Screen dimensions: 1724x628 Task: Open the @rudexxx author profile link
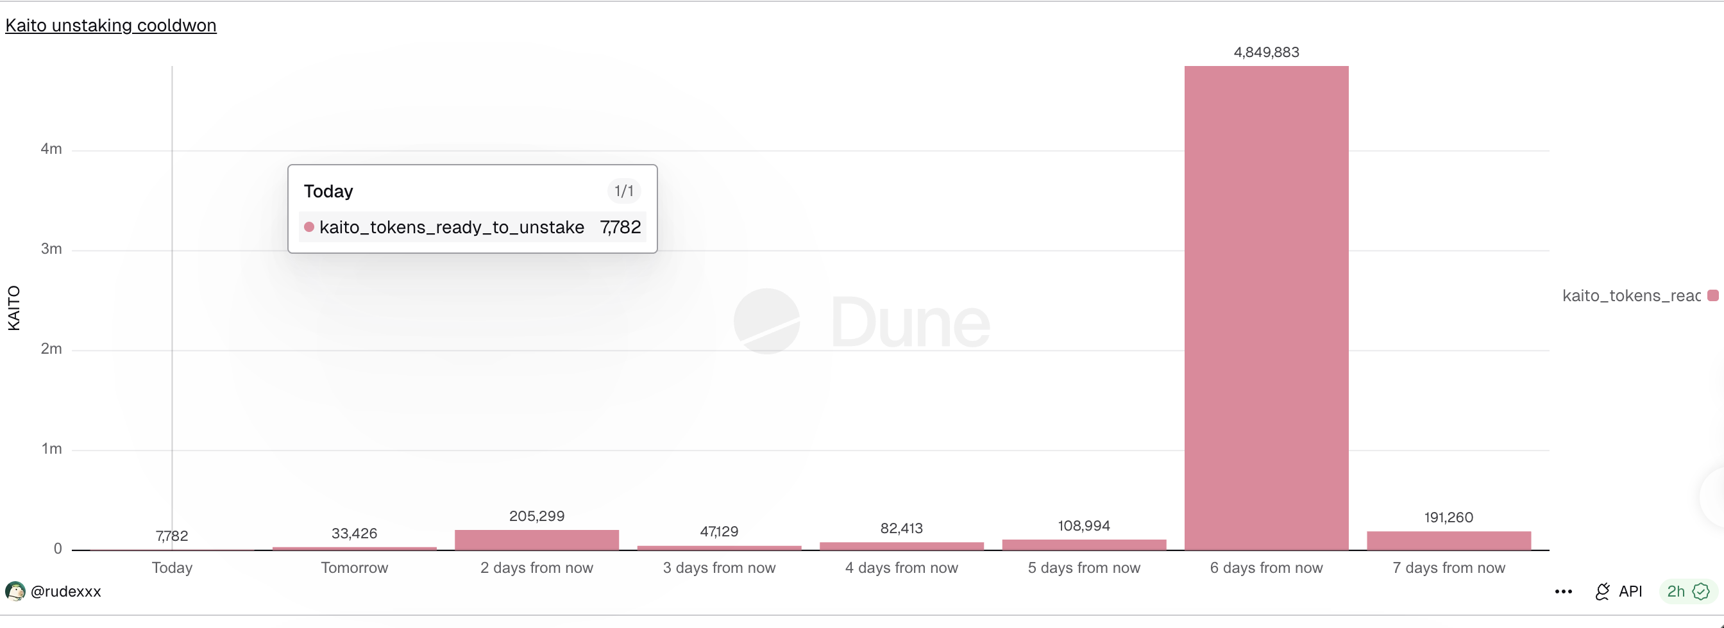point(65,591)
